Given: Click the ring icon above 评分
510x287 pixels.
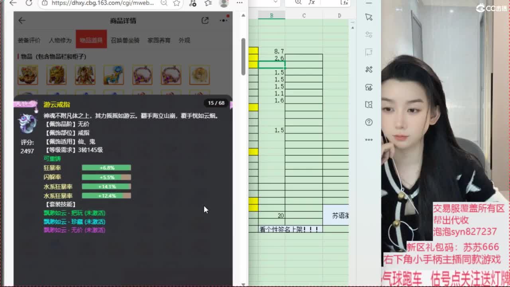Looking at the screenshot, I should [28, 123].
